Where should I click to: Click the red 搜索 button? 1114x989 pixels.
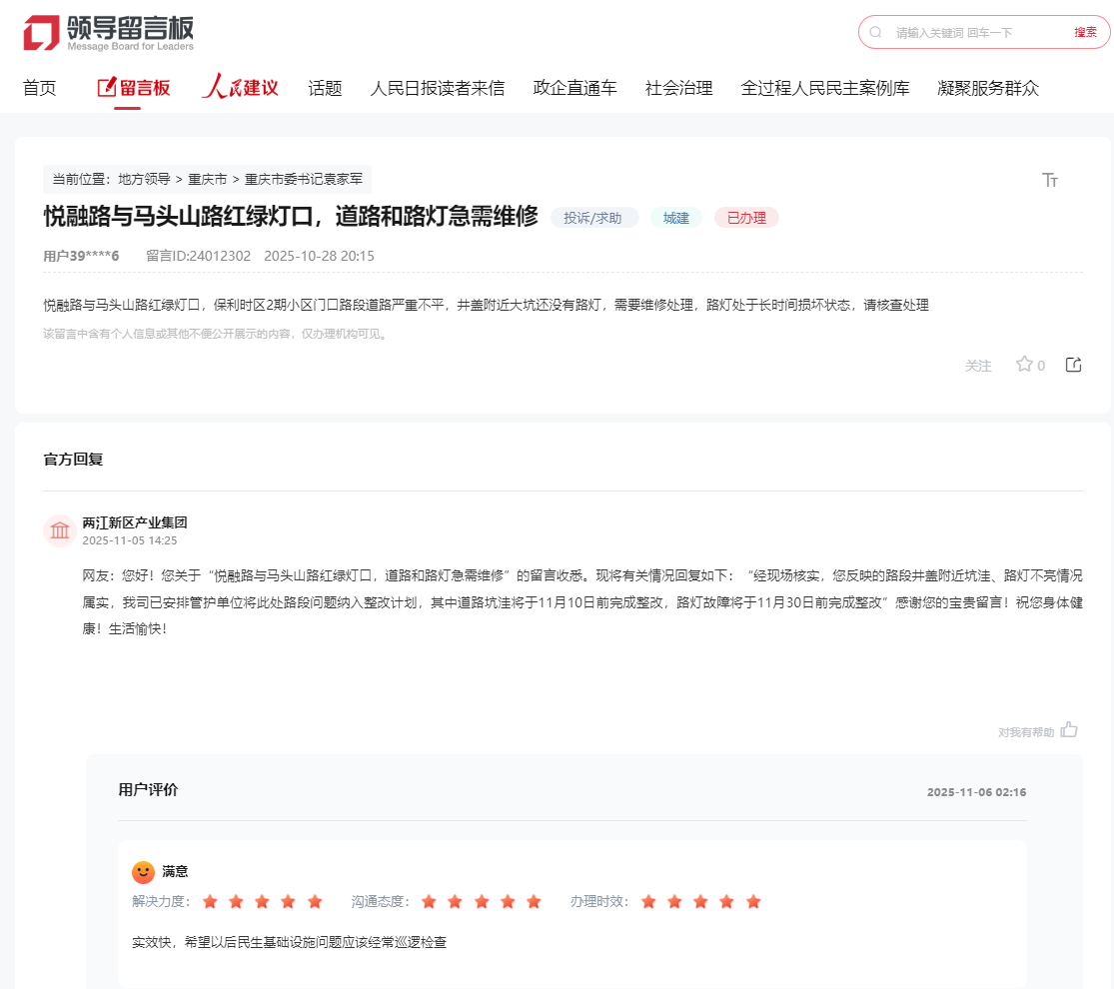(1085, 31)
